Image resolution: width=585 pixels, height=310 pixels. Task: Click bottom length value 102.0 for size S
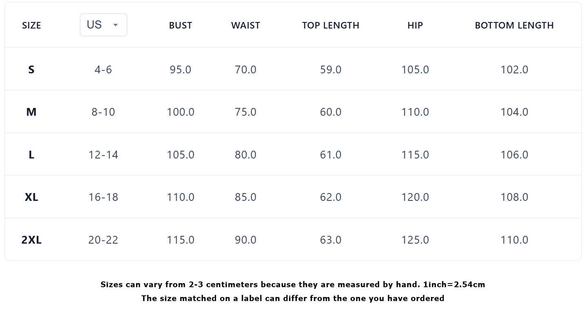[514, 70]
